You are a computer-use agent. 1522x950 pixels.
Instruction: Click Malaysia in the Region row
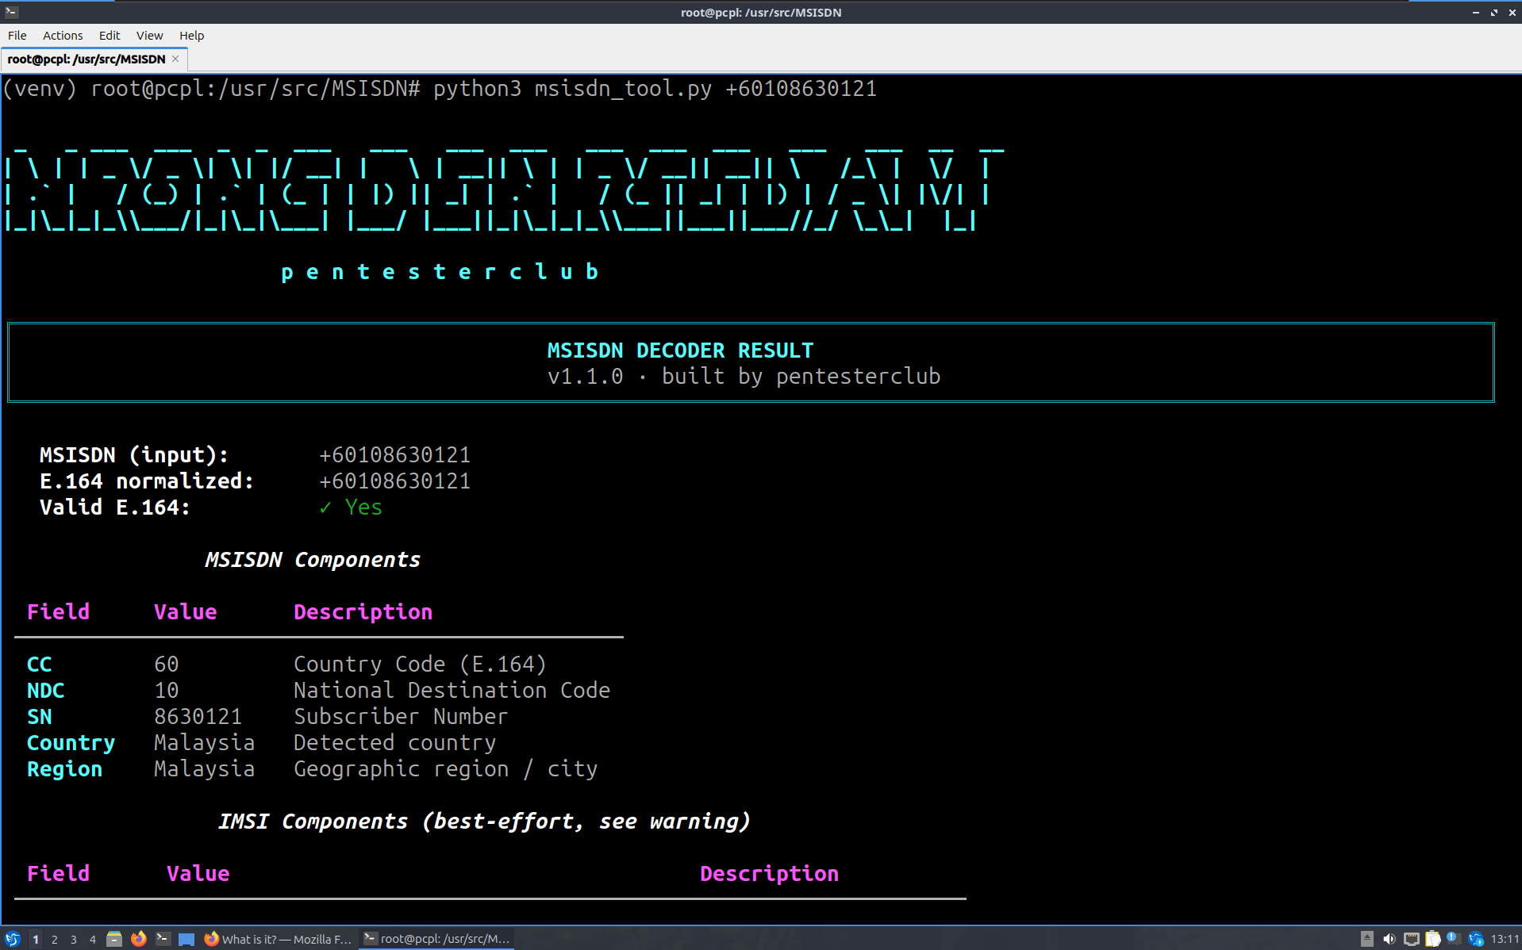click(x=204, y=769)
